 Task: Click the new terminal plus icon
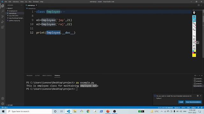pyautogui.click(x=195, y=75)
